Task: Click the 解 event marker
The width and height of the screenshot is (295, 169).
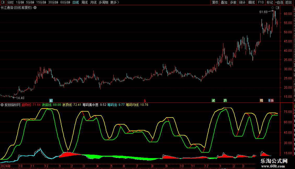Action: click(x=51, y=101)
